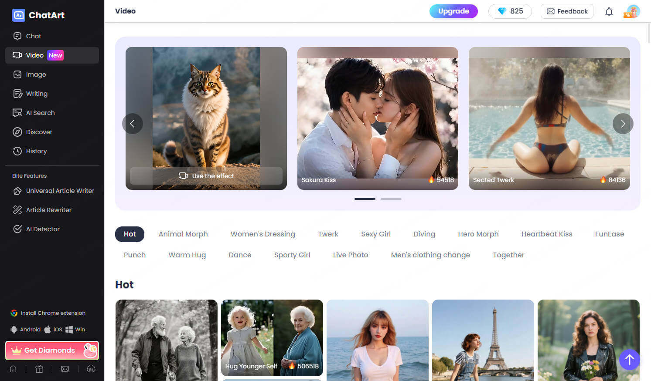The width and height of the screenshot is (651, 381).
Task: Select the Animal Morph category tab
Action: 183,234
